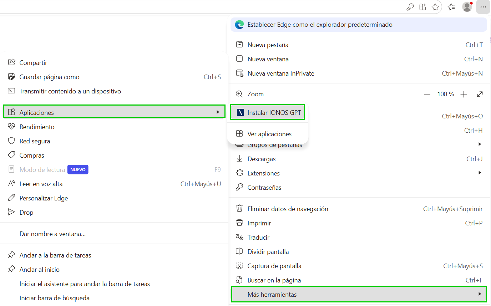Select Eliminar datos de navegación

(x=359, y=209)
